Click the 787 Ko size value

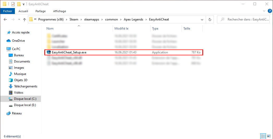196,52
